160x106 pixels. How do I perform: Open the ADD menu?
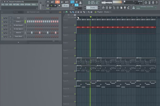(11, 5)
